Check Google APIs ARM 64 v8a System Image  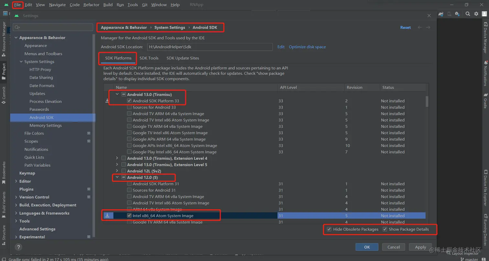point(129,139)
